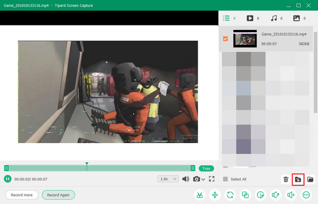Check the Select All checkbox
The height and width of the screenshot is (204, 318).
click(225, 179)
